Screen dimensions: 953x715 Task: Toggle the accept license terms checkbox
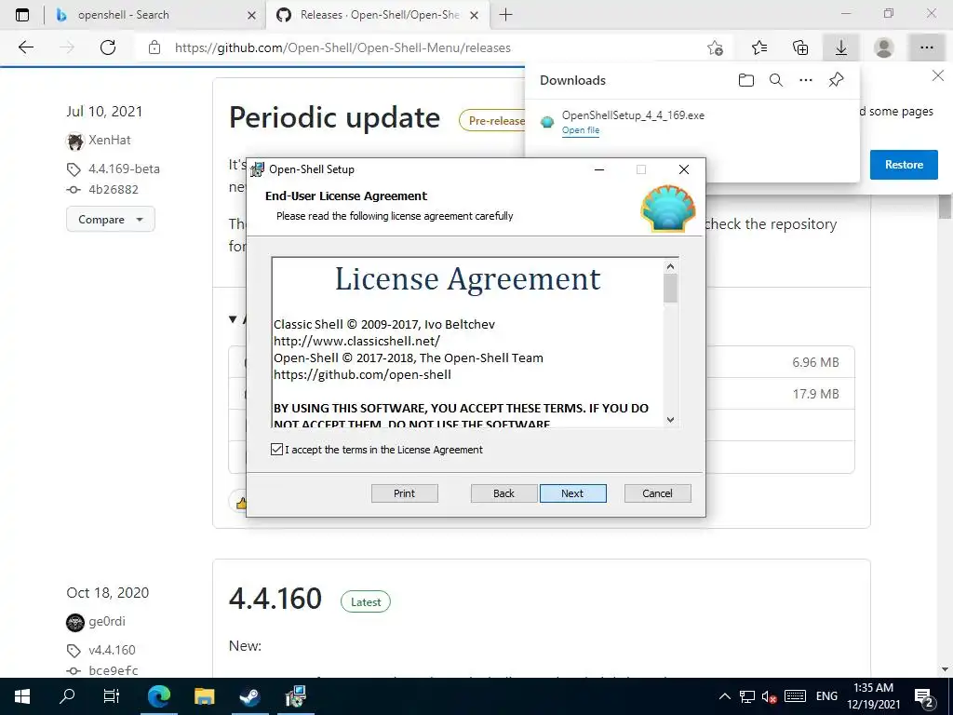pyautogui.click(x=277, y=450)
